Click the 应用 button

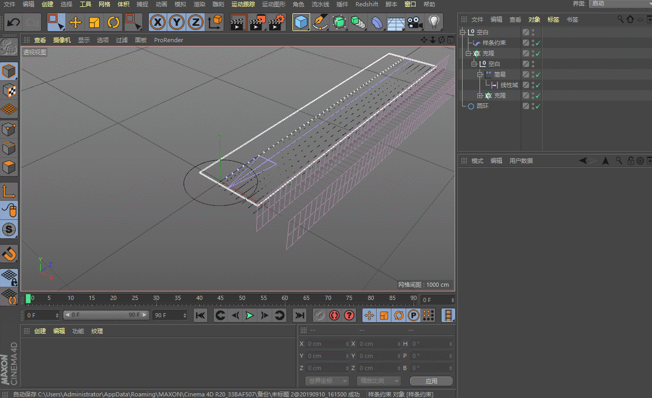click(x=431, y=381)
